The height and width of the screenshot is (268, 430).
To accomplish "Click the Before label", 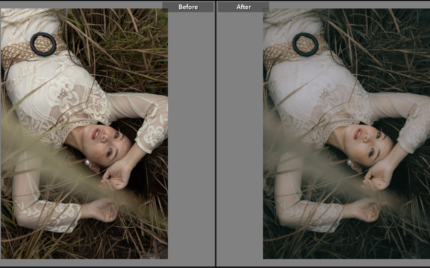I will point(188,7).
